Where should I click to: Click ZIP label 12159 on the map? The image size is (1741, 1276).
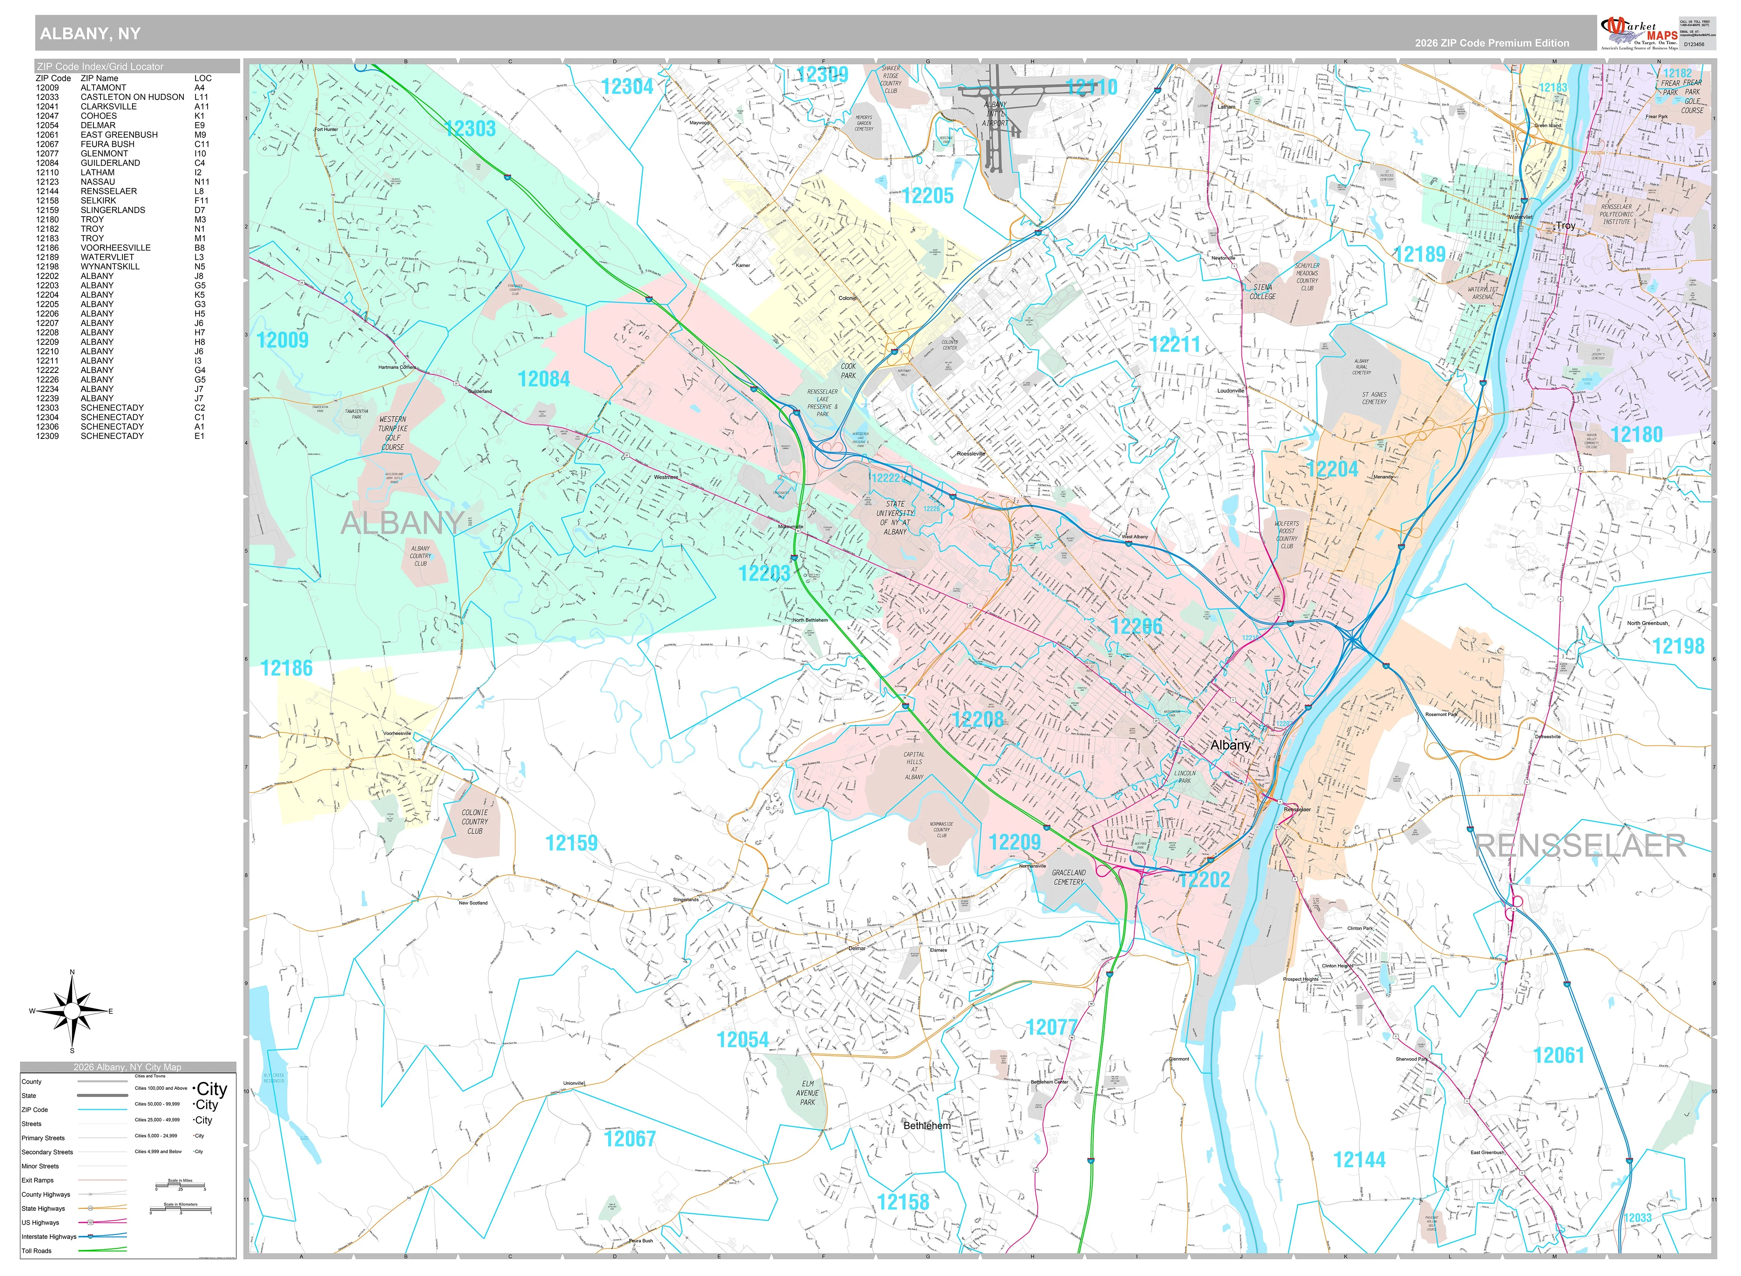(571, 843)
